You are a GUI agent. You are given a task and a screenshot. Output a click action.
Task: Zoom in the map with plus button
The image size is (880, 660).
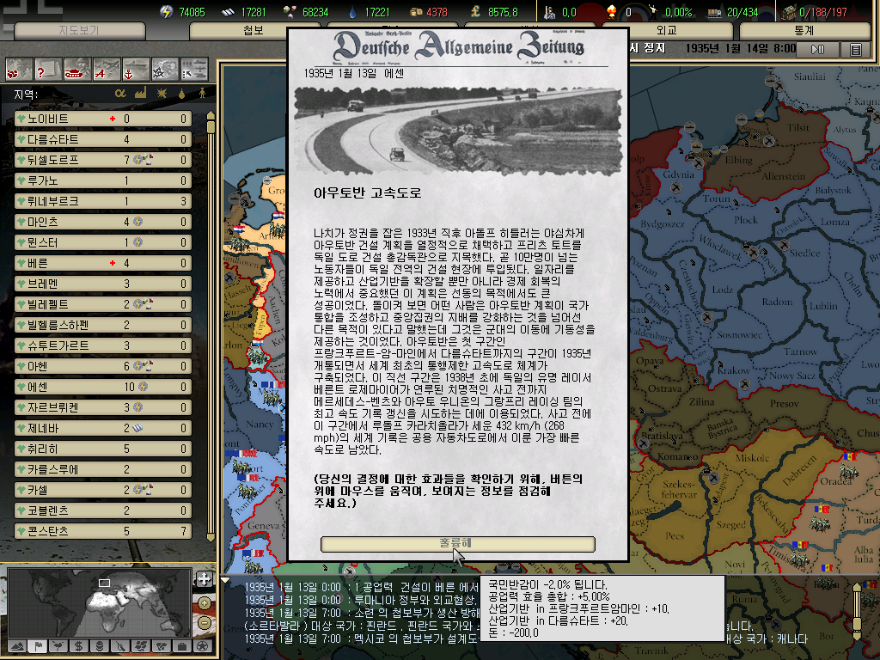[x=205, y=603]
